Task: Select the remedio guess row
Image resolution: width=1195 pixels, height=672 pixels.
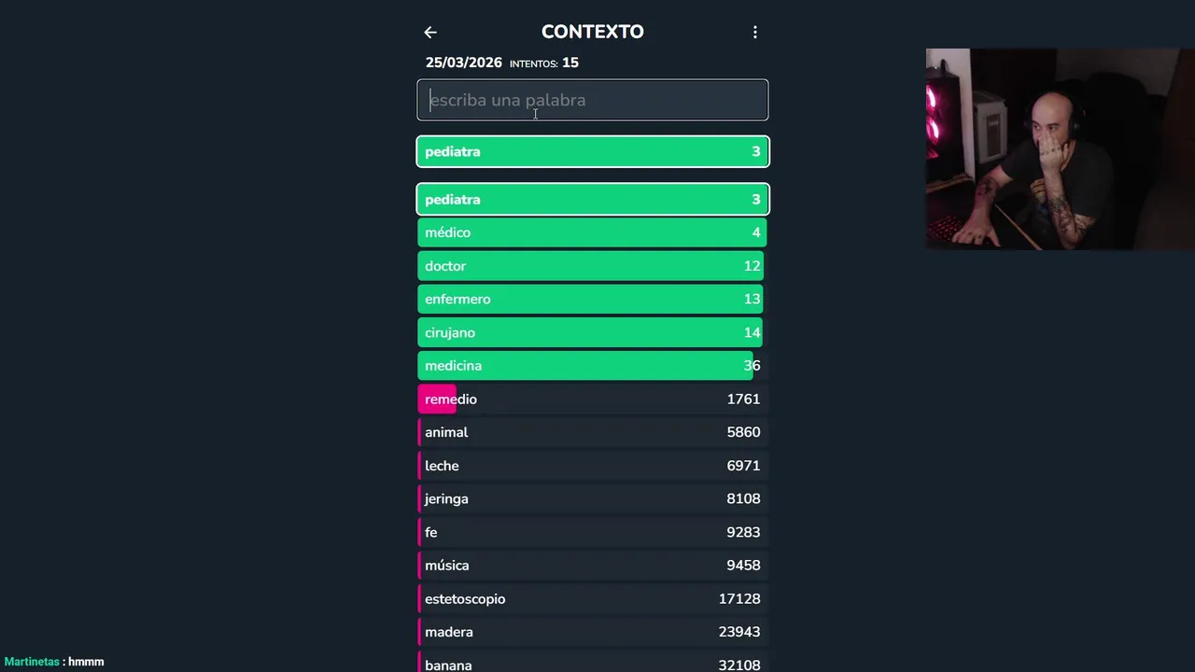Action: pyautogui.click(x=593, y=399)
